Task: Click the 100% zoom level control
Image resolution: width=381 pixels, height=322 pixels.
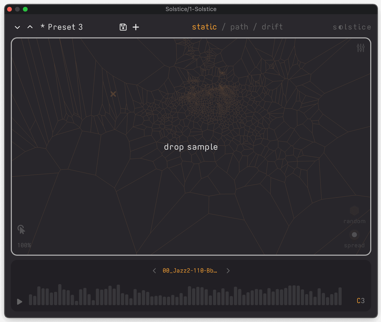Action: tap(24, 245)
